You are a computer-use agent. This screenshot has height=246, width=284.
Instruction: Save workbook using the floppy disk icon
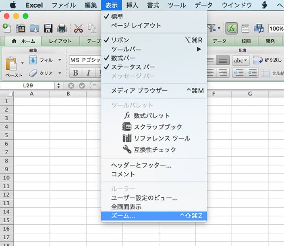pos(48,28)
